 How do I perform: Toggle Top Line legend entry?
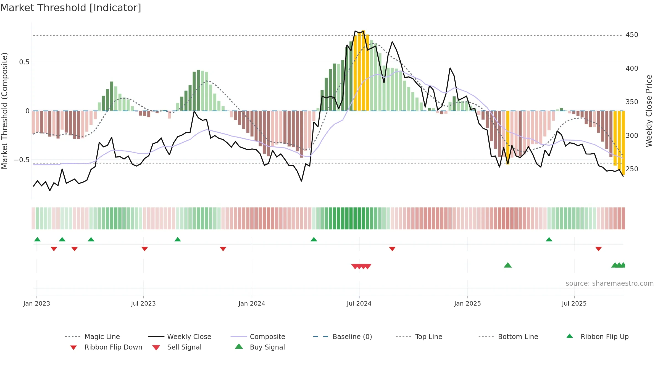[x=419, y=337]
